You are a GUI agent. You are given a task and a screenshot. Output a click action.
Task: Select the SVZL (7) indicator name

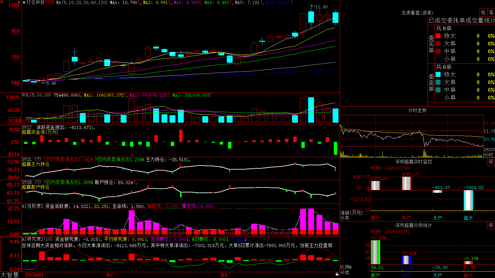click(x=31, y=160)
